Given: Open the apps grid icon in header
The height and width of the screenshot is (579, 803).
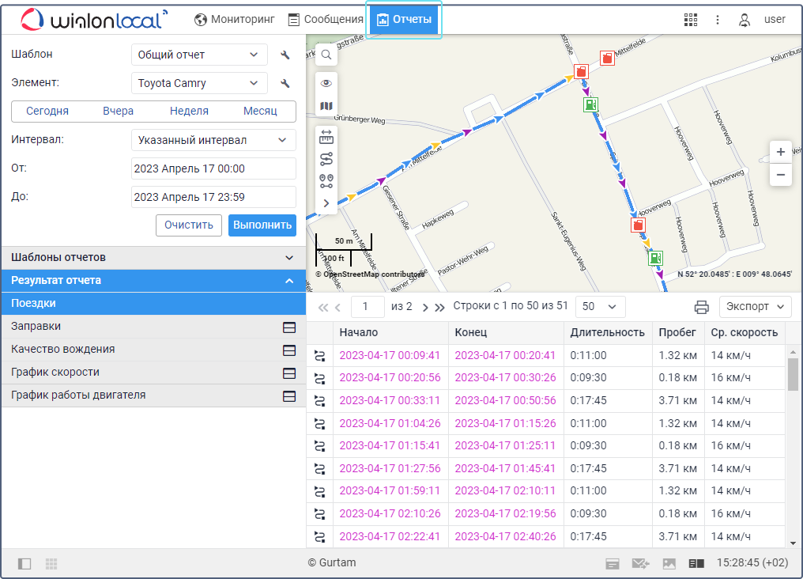Looking at the screenshot, I should (691, 20).
